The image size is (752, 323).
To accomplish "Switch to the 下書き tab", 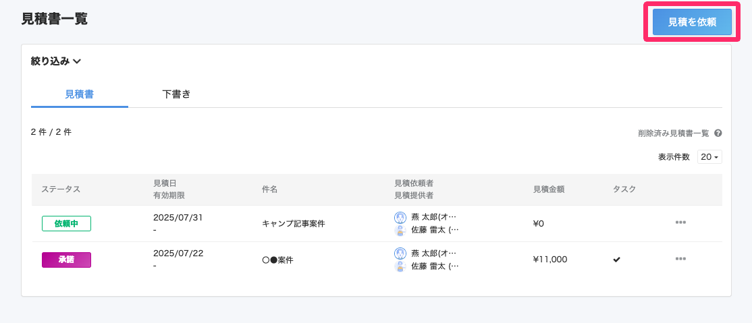I will [176, 94].
